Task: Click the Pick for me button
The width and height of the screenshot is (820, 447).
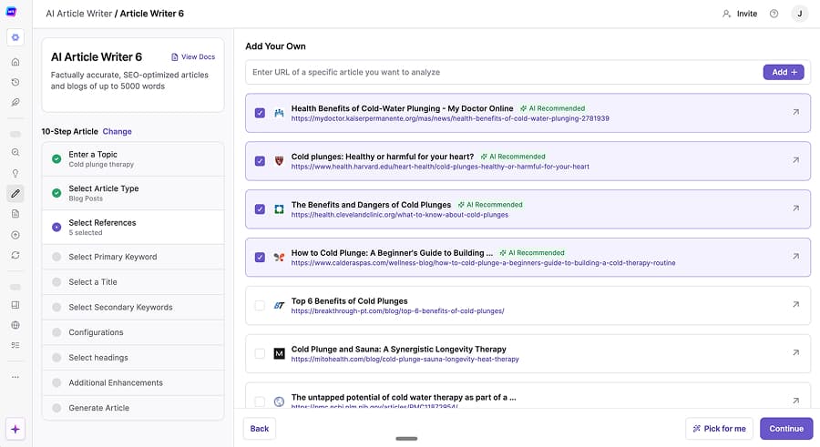Action: point(719,429)
